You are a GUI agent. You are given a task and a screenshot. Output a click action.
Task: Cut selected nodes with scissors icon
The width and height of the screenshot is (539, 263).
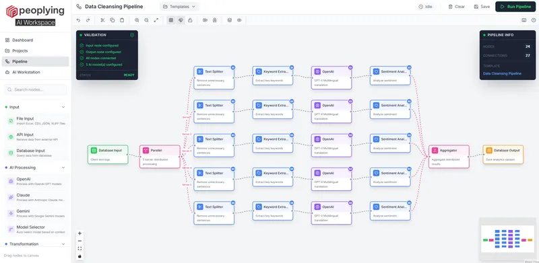click(x=102, y=20)
